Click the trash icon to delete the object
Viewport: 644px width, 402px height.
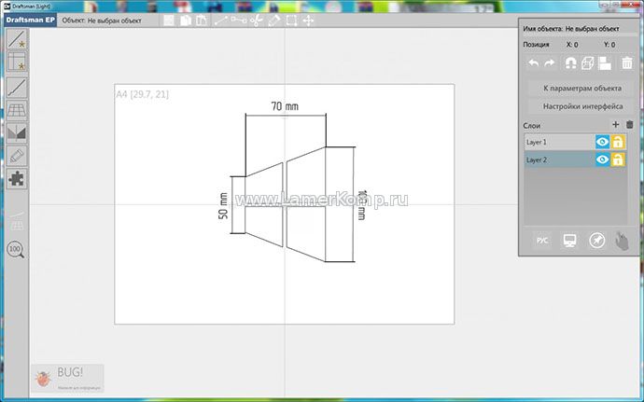coord(627,63)
